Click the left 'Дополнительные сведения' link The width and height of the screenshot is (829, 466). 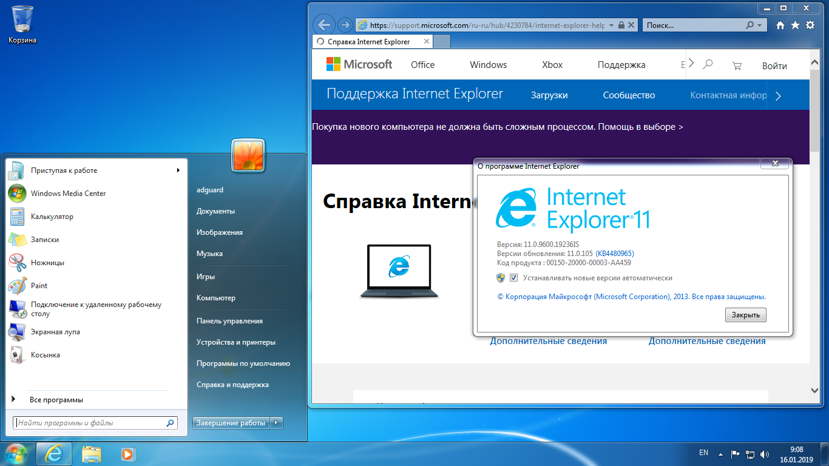(549, 341)
